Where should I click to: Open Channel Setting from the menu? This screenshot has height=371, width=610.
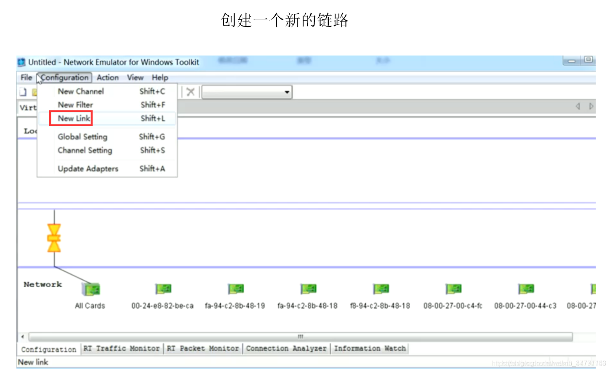[x=107, y=150]
